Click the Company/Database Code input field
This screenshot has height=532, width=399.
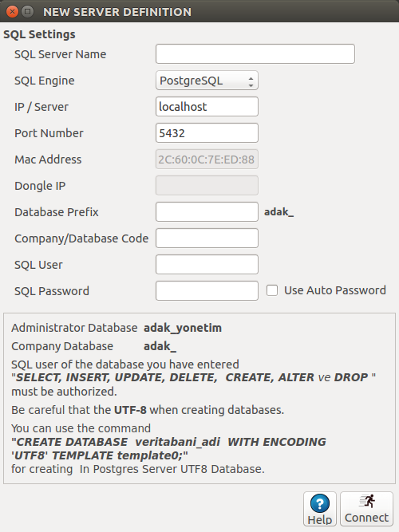pos(207,238)
